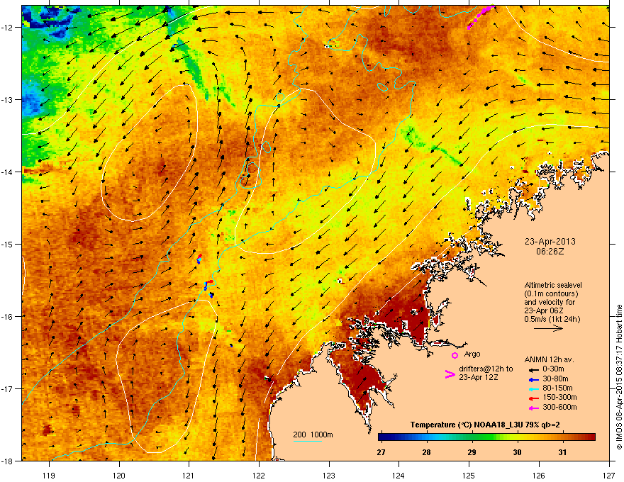Click the '150-300m' depth label

coord(559,397)
